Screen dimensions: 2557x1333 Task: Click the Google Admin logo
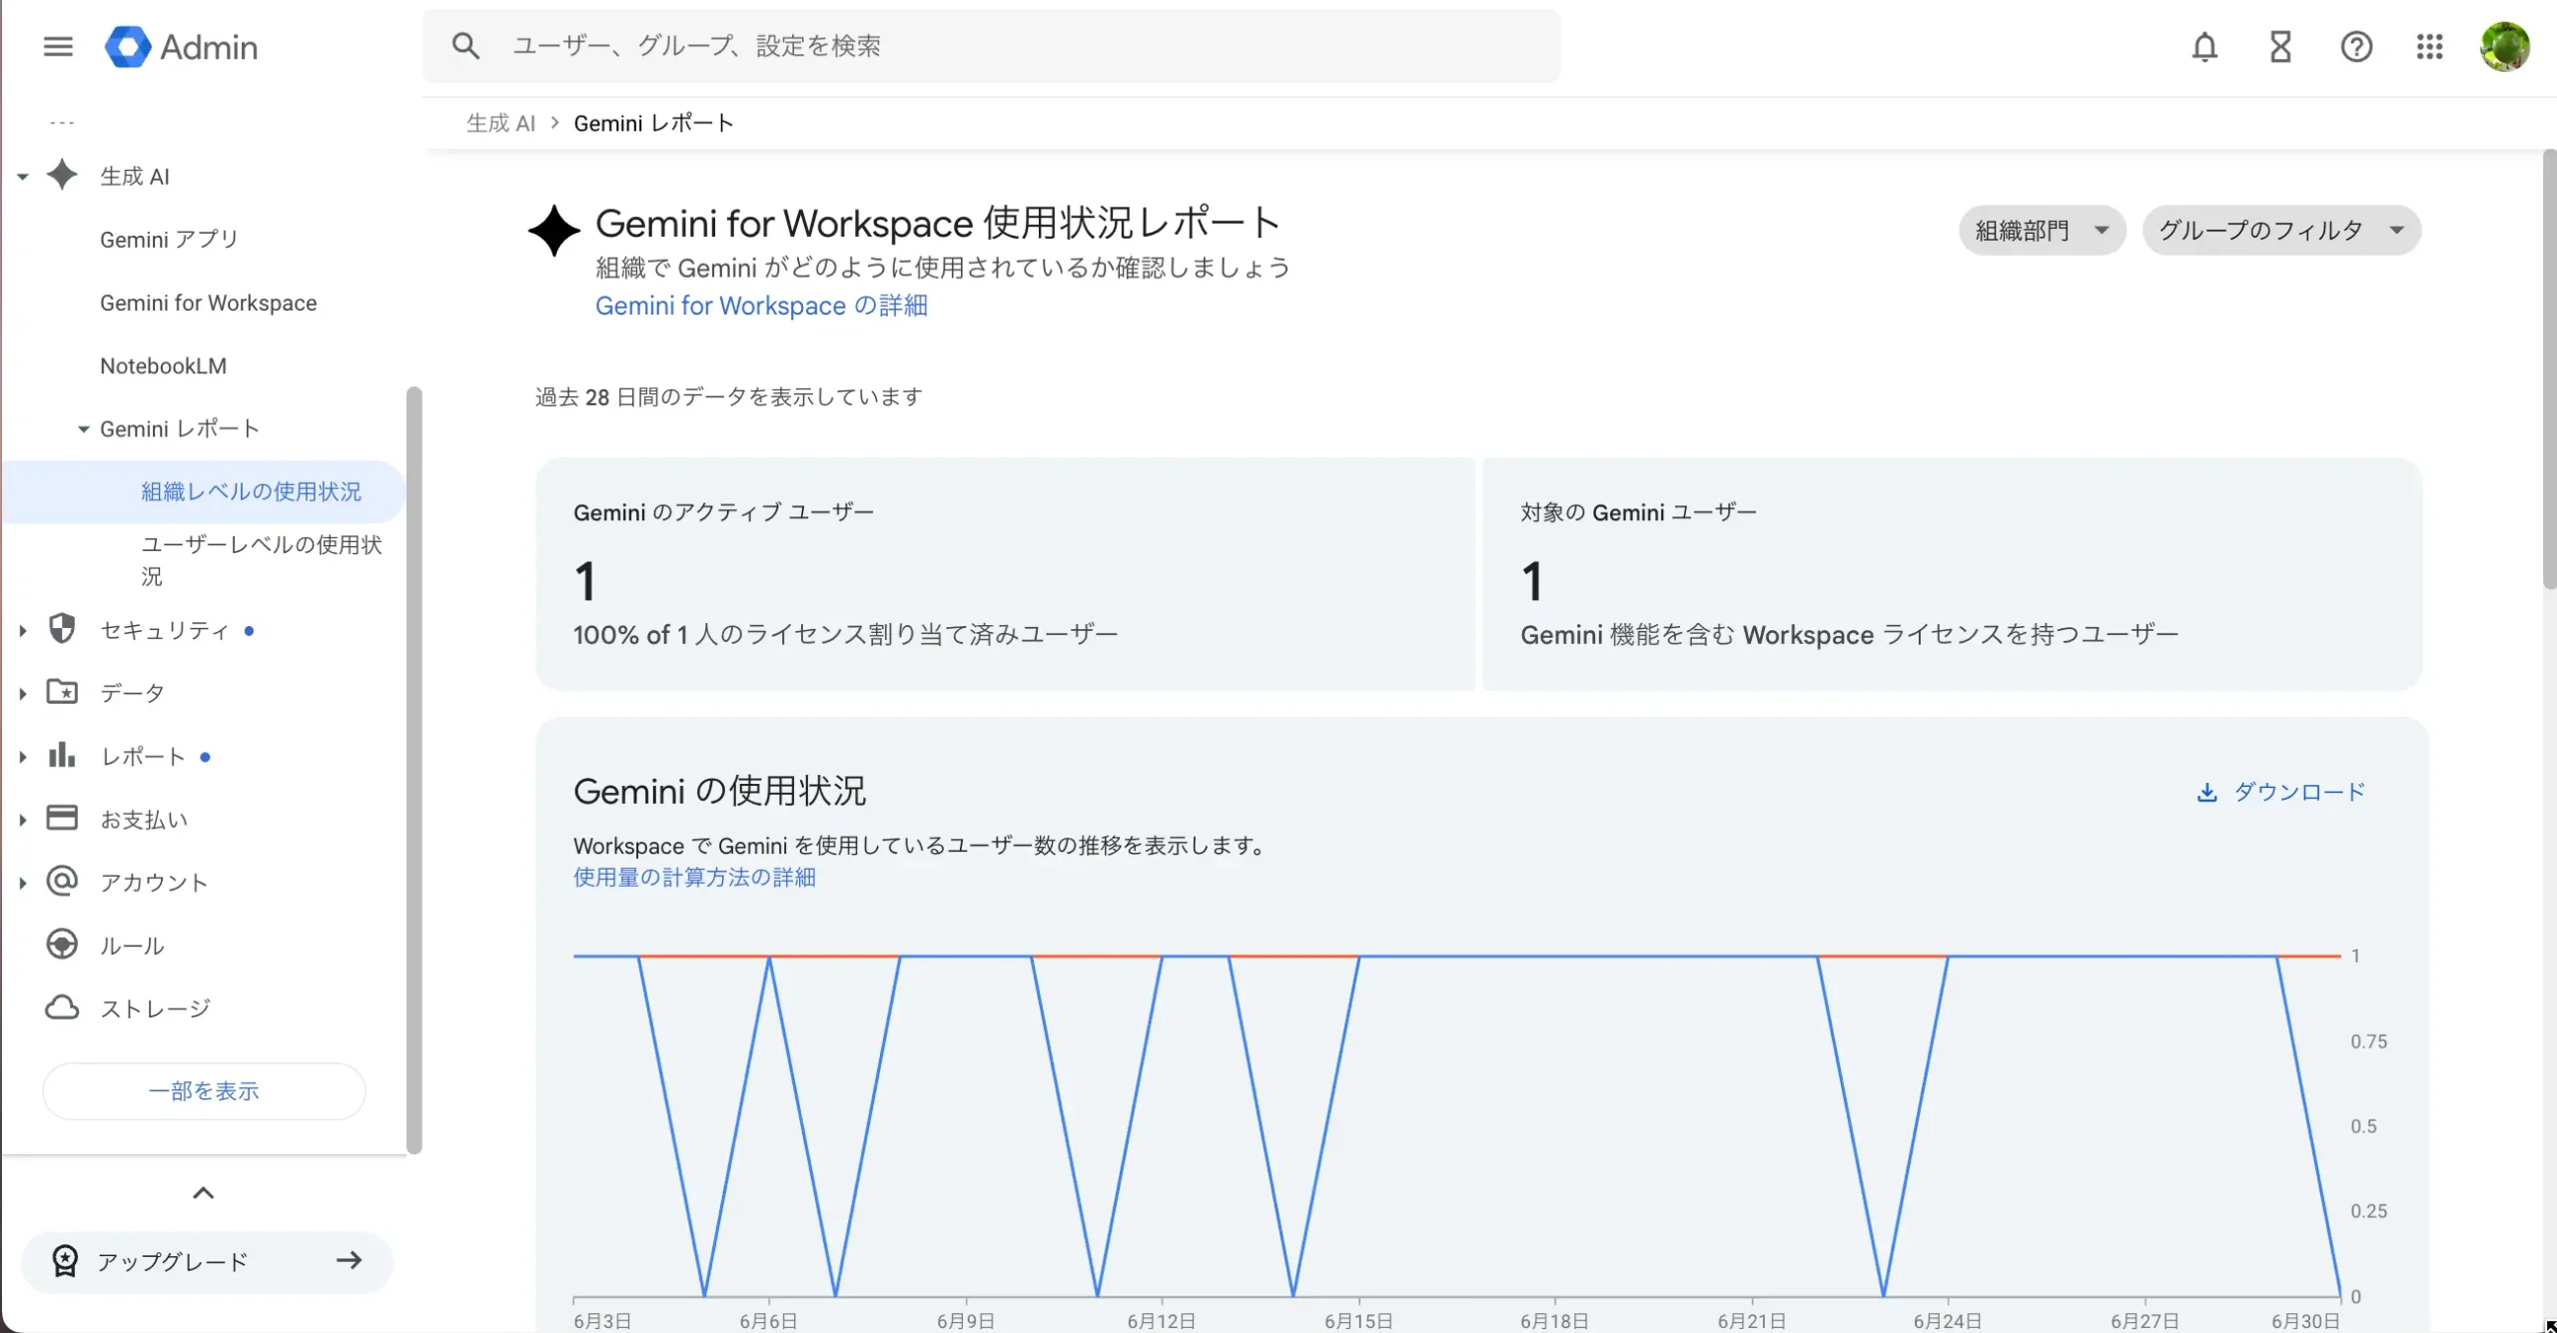[x=181, y=47]
